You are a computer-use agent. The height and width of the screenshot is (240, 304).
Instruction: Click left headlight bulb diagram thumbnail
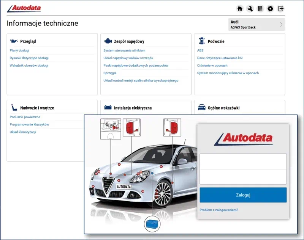(111, 128)
